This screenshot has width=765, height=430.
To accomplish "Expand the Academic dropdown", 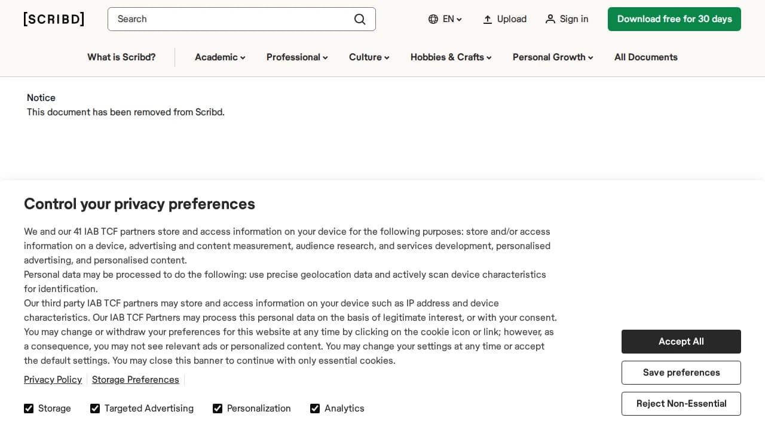I will pyautogui.click(x=219, y=57).
